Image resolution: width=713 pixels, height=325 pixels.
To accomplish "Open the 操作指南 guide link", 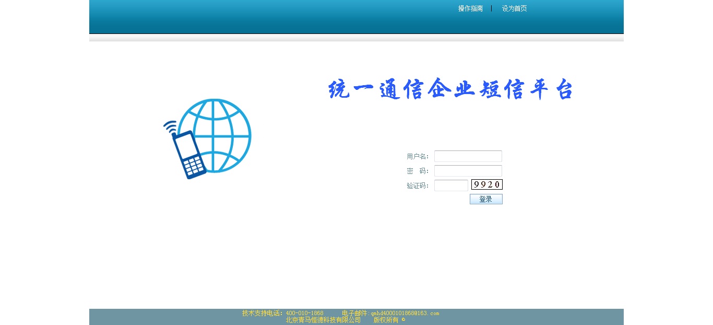I will tap(470, 8).
